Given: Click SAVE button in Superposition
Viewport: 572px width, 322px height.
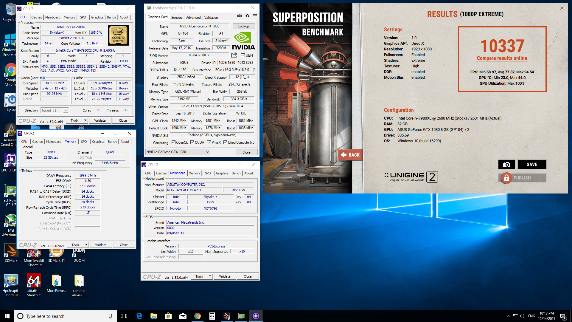Looking at the screenshot, I should [x=532, y=165].
